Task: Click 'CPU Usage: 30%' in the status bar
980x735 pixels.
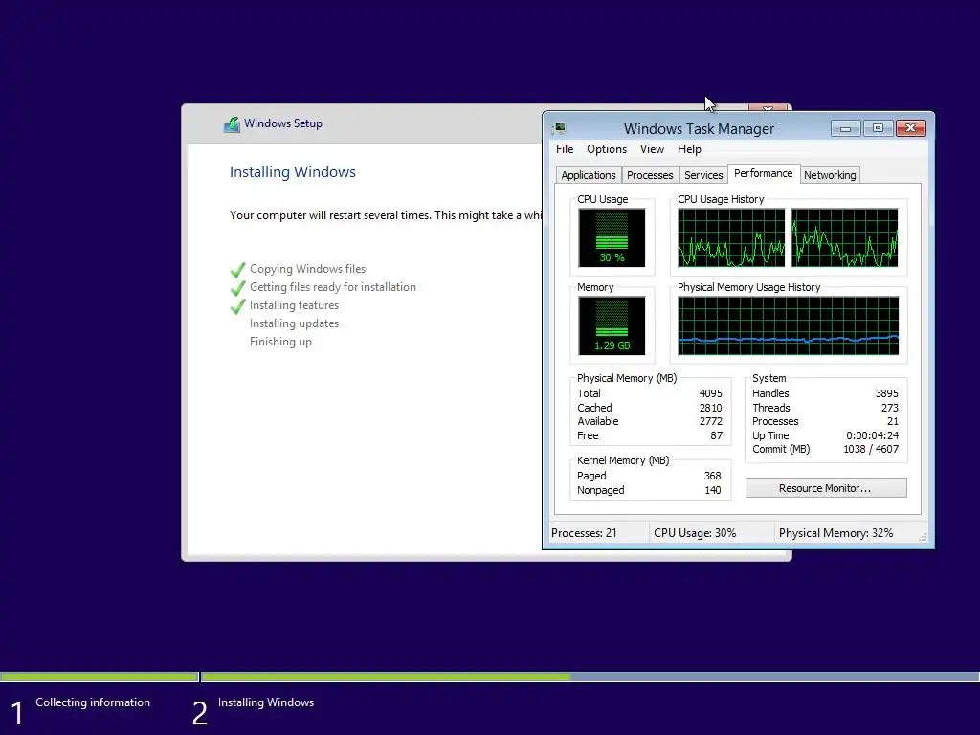Action: pyautogui.click(x=695, y=533)
